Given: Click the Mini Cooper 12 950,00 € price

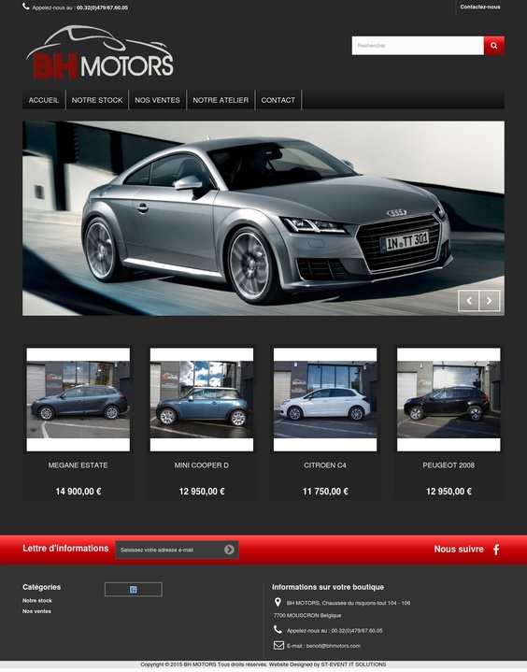Looking at the screenshot, I should coord(202,492).
